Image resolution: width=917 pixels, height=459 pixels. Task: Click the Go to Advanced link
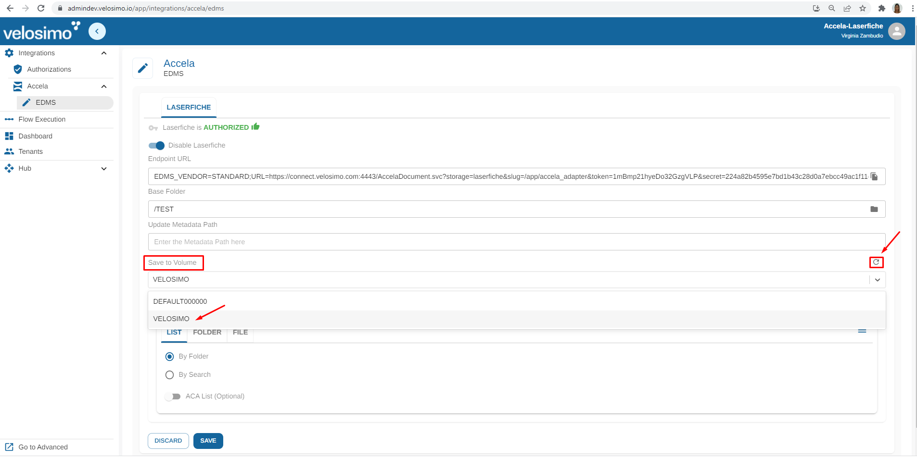[x=43, y=447]
